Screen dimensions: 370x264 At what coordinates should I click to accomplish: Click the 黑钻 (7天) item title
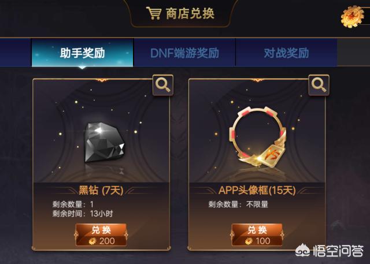tap(101, 190)
